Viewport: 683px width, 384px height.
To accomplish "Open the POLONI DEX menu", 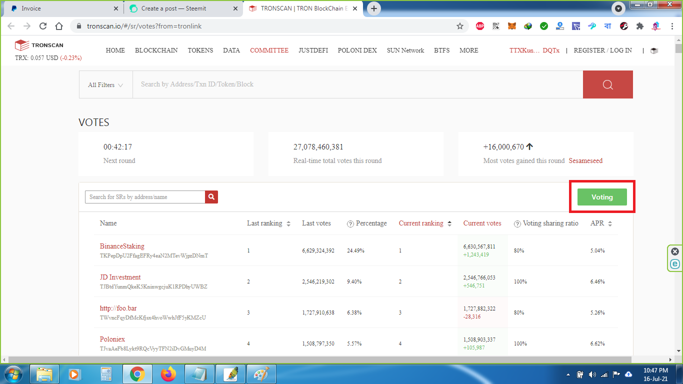I will [x=357, y=50].
